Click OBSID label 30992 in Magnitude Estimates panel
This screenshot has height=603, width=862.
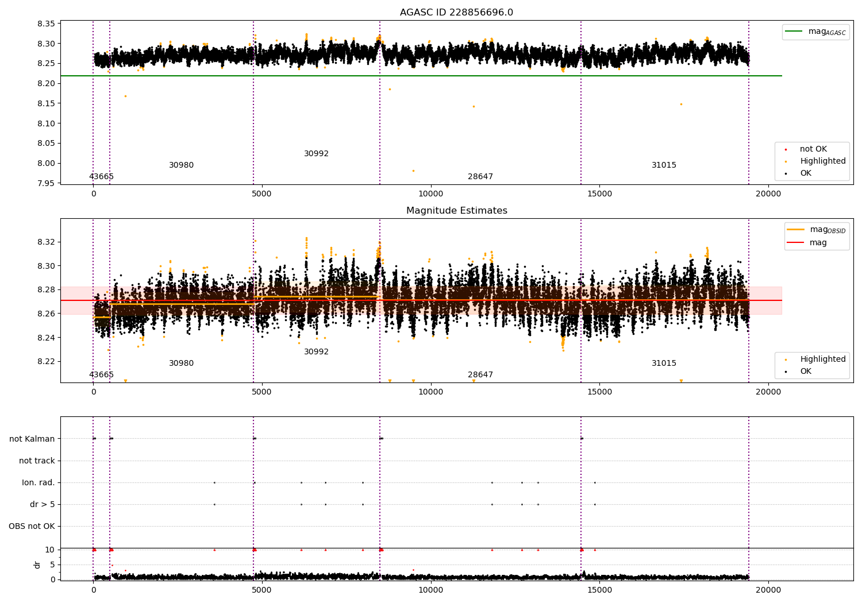(316, 352)
